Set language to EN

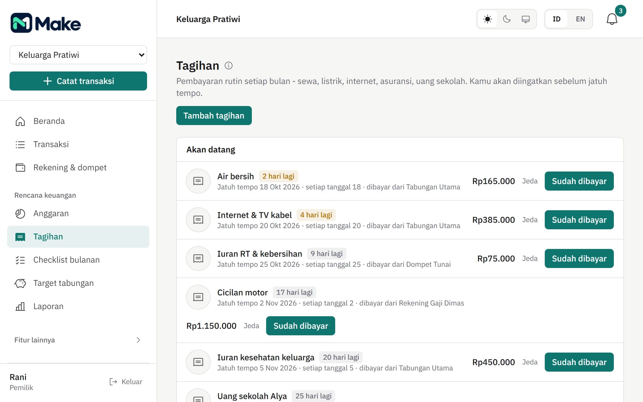tap(580, 19)
